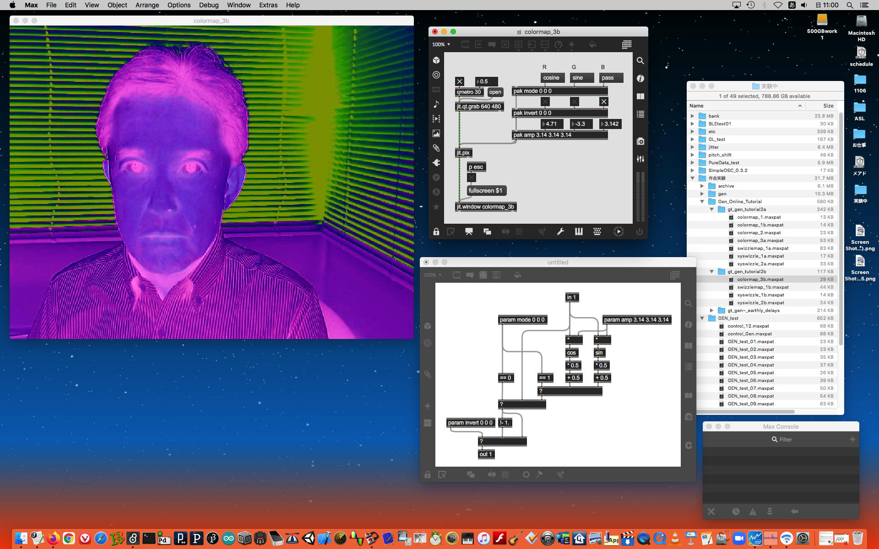Open the 100% zoom dropdown in colormap_3b
Image resolution: width=879 pixels, height=549 pixels.
pos(441,44)
